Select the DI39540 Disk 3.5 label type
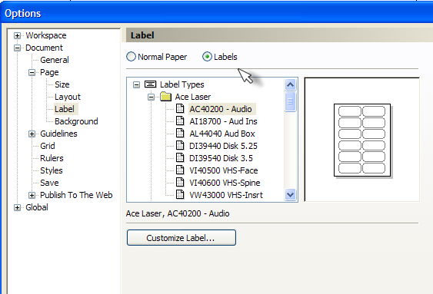Viewport: 433px width, 294px height. tap(221, 158)
